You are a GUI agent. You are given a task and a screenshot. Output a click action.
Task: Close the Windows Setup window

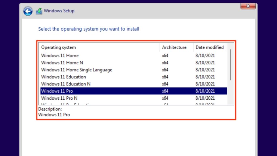tap(248, 6)
